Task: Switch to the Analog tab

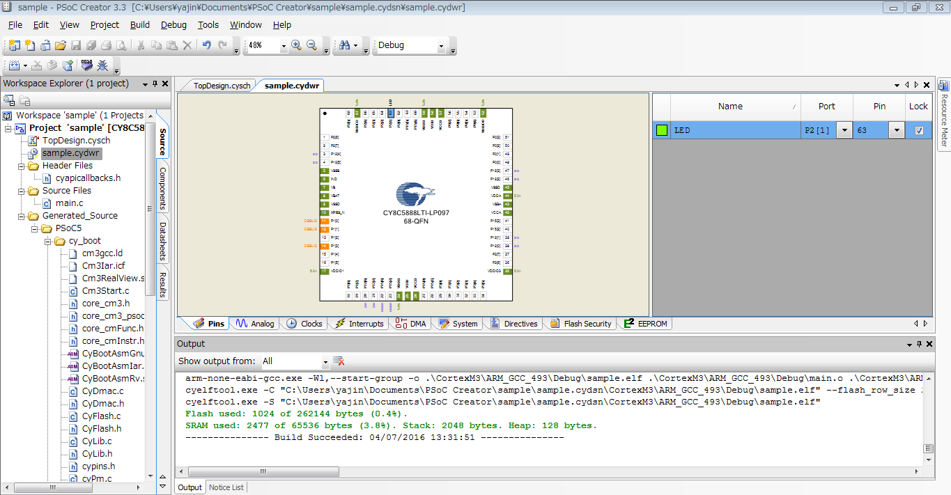Action: 255,324
